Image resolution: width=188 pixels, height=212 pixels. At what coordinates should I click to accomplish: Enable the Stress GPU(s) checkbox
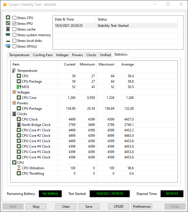pyautogui.click(x=14, y=46)
